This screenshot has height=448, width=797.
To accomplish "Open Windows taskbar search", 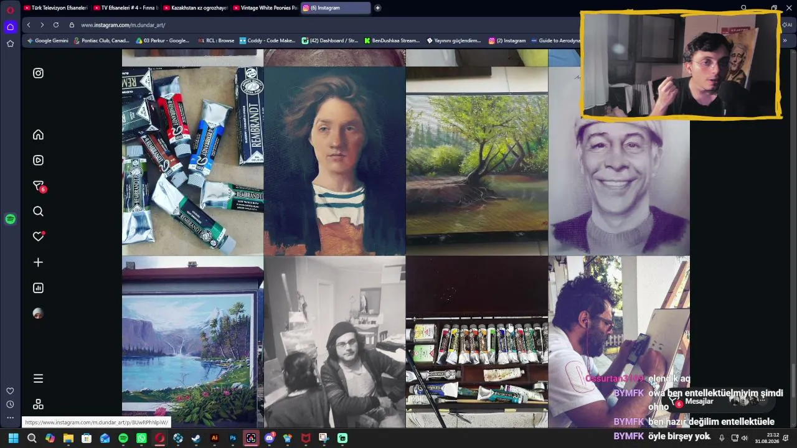I will [x=32, y=438].
